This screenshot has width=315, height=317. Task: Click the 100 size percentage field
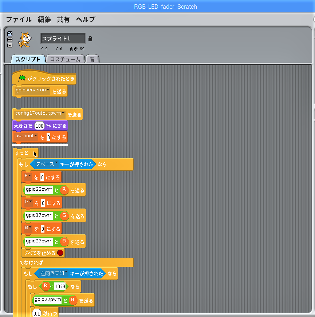click(39, 126)
